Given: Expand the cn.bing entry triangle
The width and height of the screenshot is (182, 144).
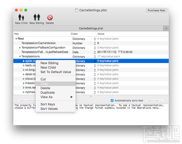Looking at the screenshot, I should (x=24, y=70).
